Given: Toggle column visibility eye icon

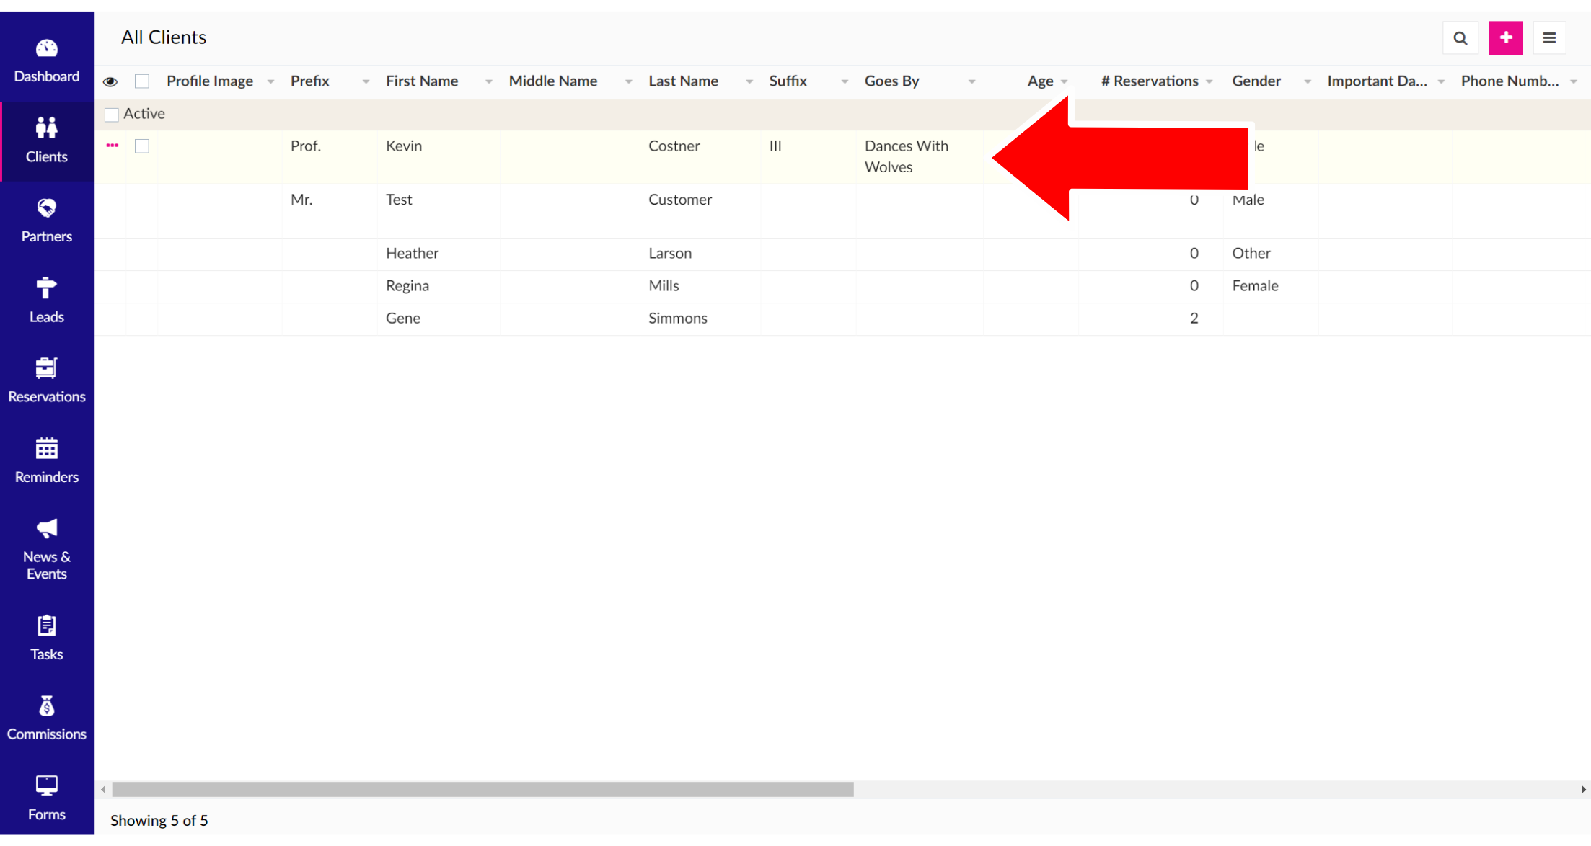Looking at the screenshot, I should click(110, 81).
